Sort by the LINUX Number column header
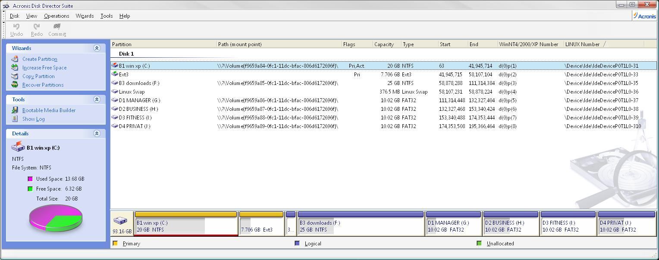This screenshot has width=659, height=260. click(604, 44)
